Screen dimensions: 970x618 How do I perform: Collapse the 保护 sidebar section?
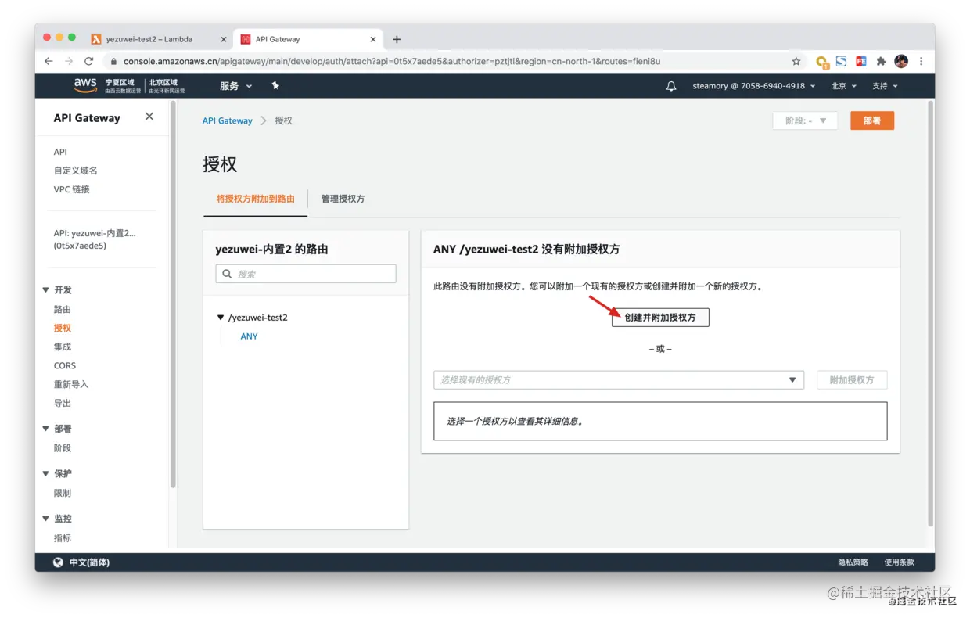[x=45, y=474]
